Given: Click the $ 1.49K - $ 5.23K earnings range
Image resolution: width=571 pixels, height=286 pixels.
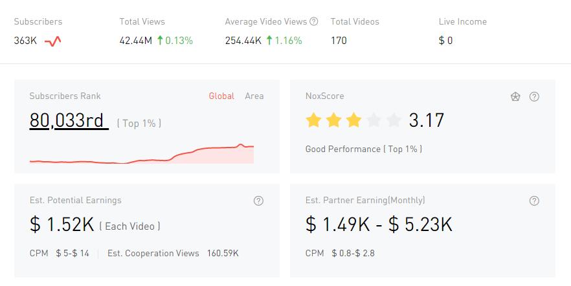Looking at the screenshot, I should click(x=379, y=225).
